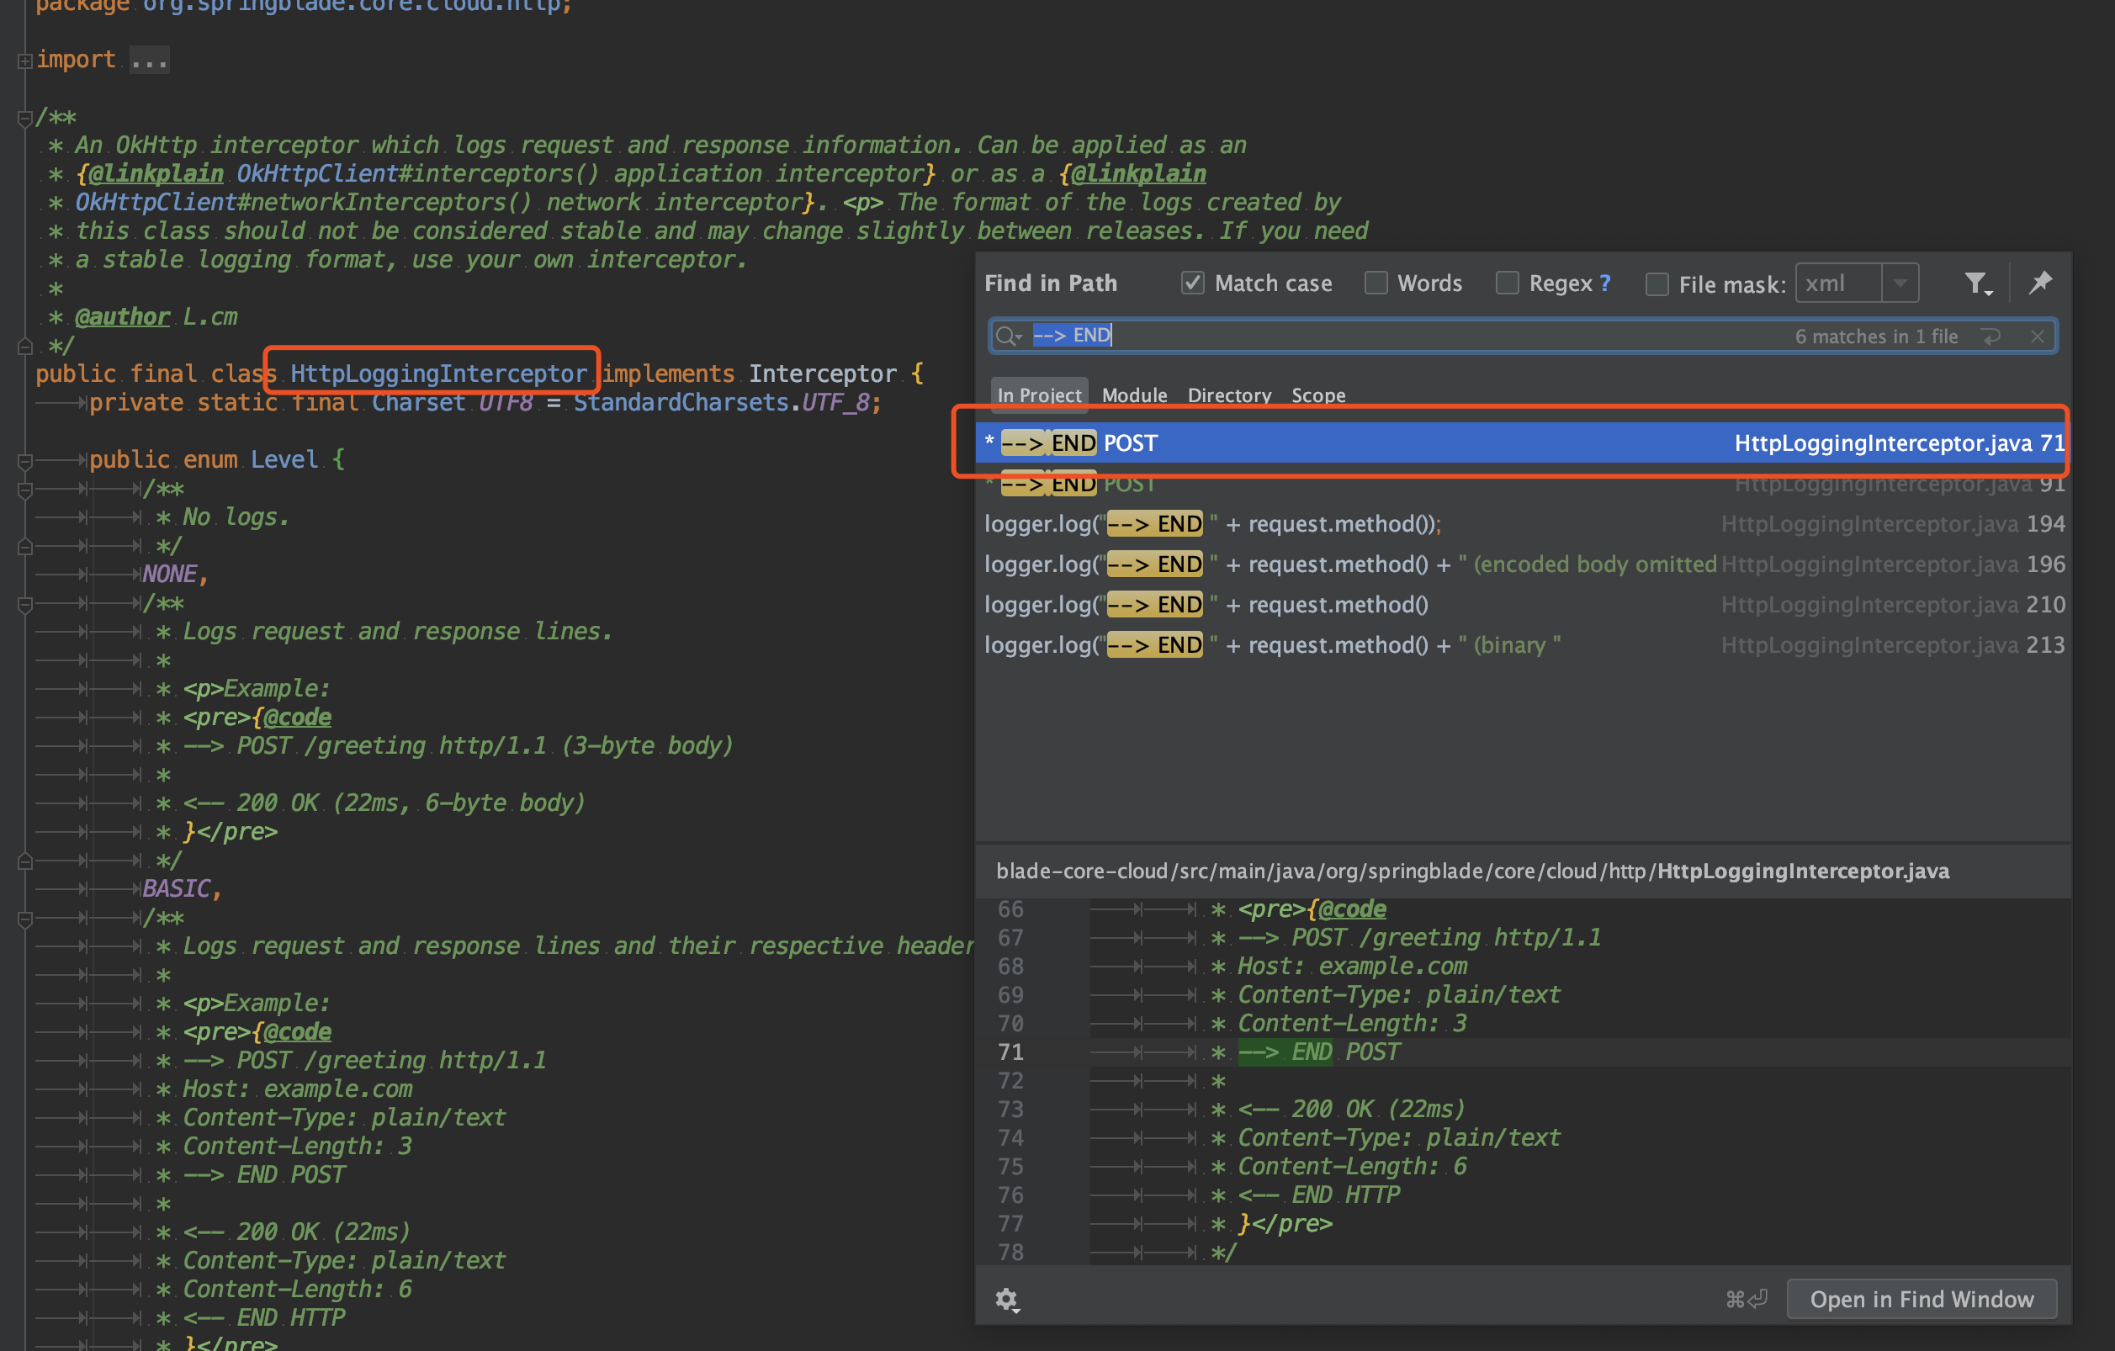Enable File mask checkbox
This screenshot has height=1351, width=2115.
coord(1656,283)
